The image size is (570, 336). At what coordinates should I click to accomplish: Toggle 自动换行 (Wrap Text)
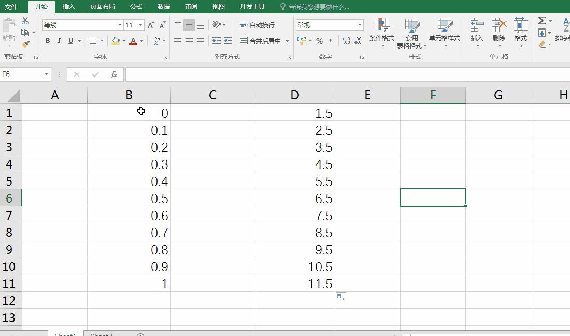[258, 24]
